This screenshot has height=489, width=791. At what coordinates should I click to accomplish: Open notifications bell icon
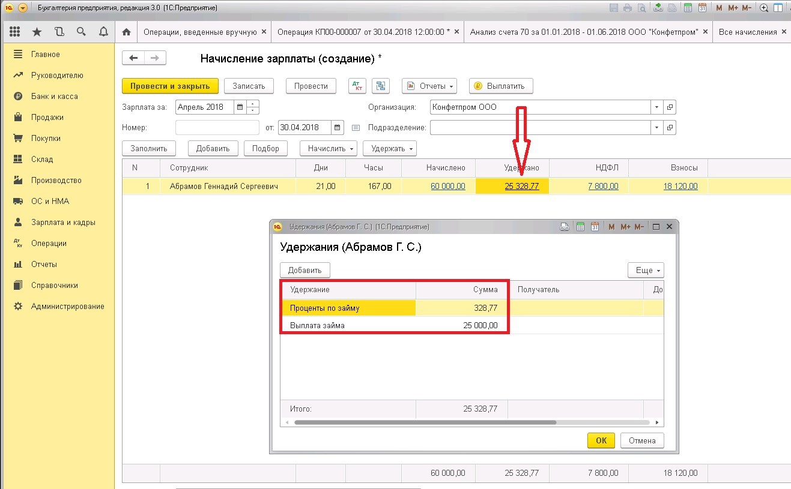point(103,32)
